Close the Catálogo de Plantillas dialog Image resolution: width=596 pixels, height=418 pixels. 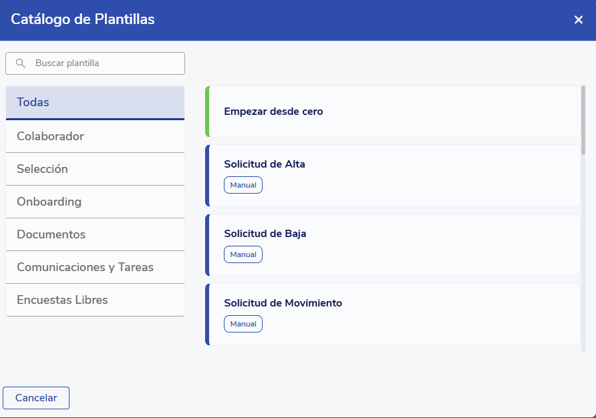tap(579, 20)
